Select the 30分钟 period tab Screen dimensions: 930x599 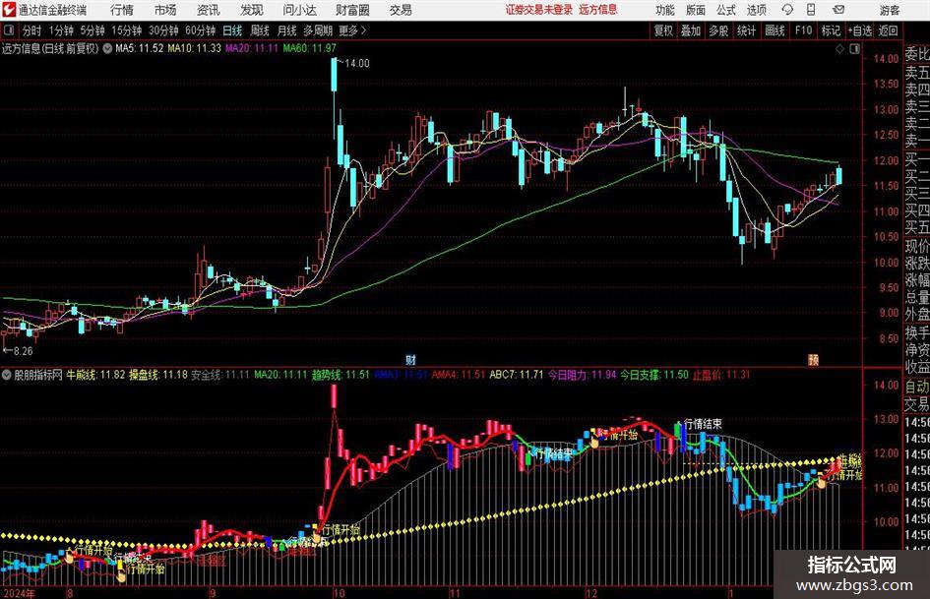pos(163,30)
